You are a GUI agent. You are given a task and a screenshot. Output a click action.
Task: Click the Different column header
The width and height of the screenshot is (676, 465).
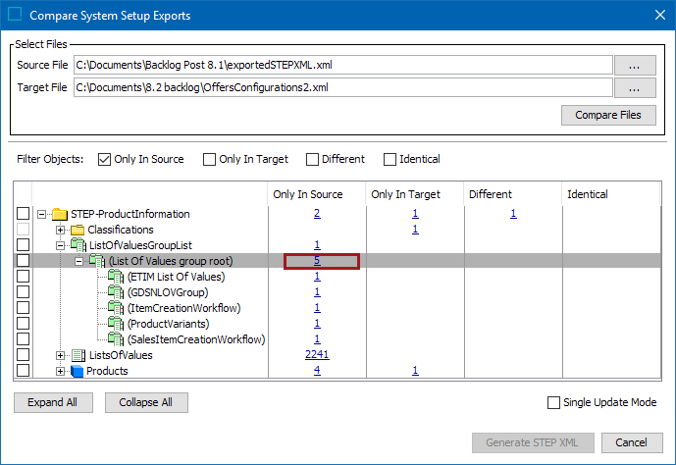pos(491,194)
